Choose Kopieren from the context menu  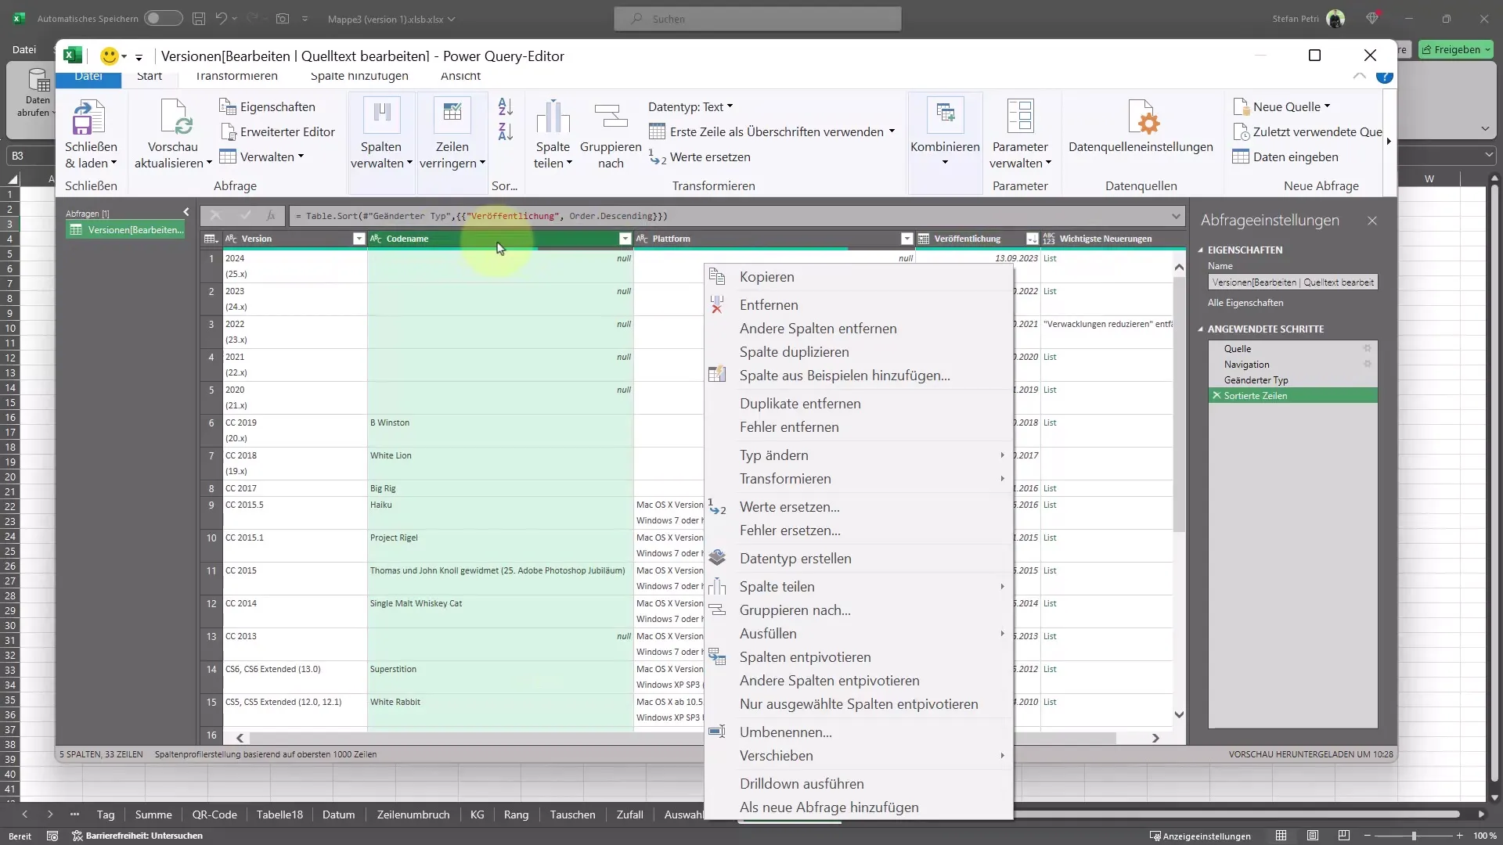(x=859, y=277)
